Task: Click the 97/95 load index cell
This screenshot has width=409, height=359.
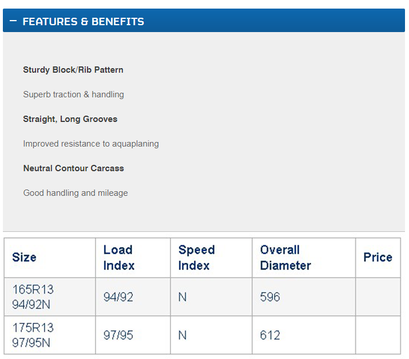Action: [x=118, y=336]
